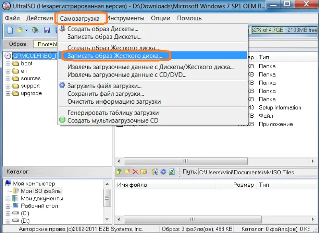
Task: Click the new folder icon in lower toolbar
Action: pos(127,172)
